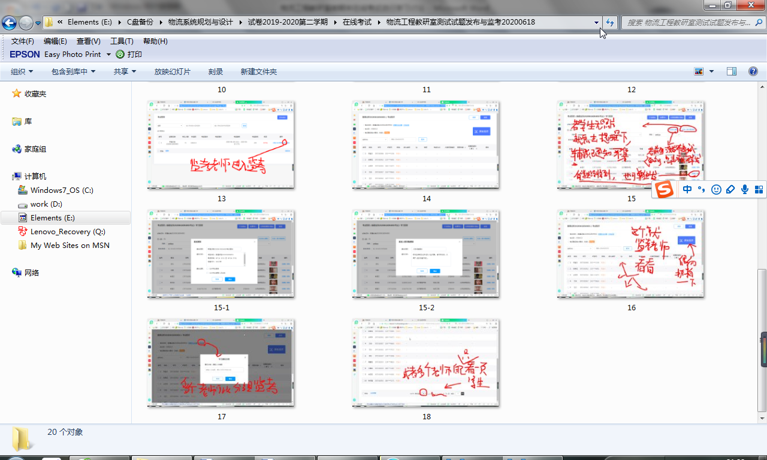Click the 新建文件夹 button

point(259,72)
